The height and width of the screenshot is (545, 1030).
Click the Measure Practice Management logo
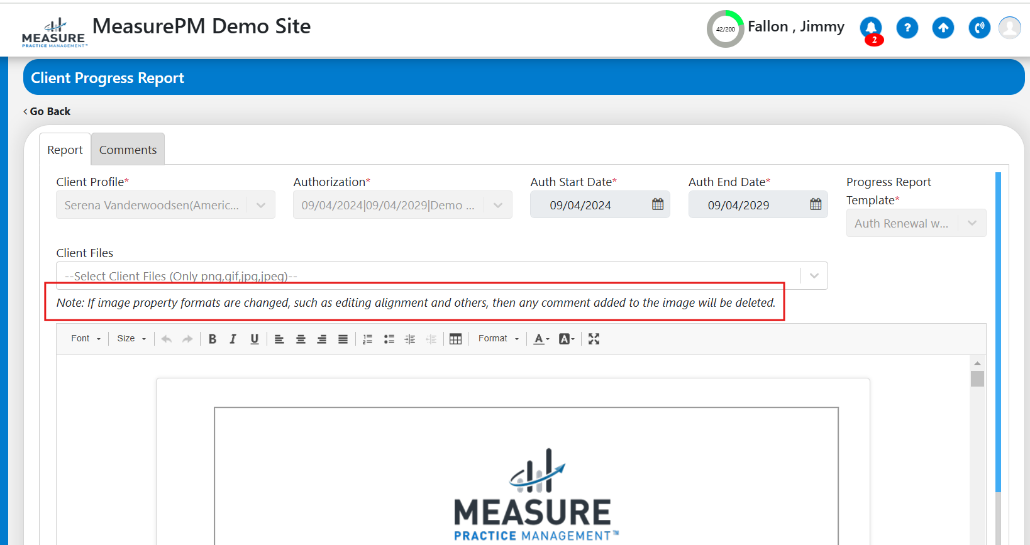pos(54,33)
